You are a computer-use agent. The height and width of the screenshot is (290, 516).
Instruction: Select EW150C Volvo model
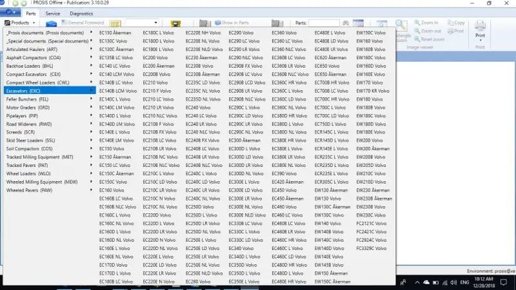coord(370,33)
